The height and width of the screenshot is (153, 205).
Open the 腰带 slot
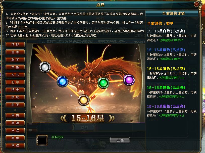point(15,90)
